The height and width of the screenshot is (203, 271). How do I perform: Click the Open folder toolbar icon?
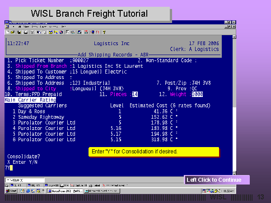tap(13, 32)
